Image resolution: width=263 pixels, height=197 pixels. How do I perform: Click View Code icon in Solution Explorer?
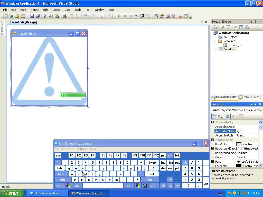[x=236, y=27]
